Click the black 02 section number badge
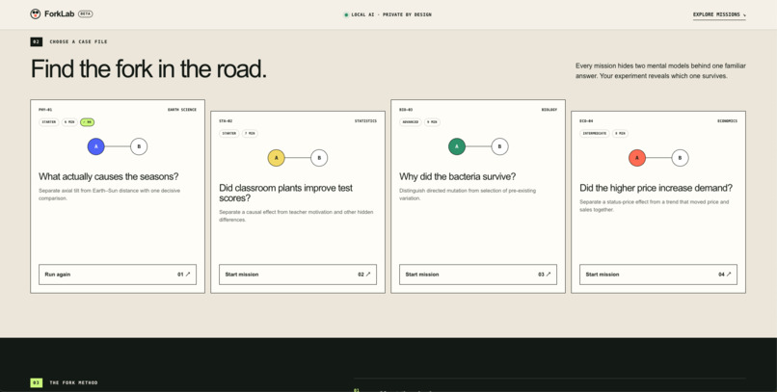Viewport: 777px width, 392px height. coord(37,41)
